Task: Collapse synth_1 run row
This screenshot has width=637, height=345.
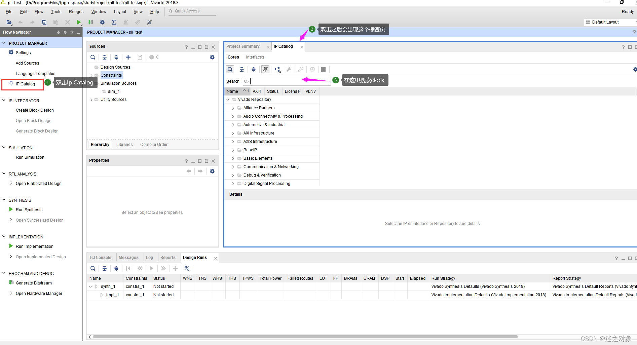Action: [x=90, y=286]
